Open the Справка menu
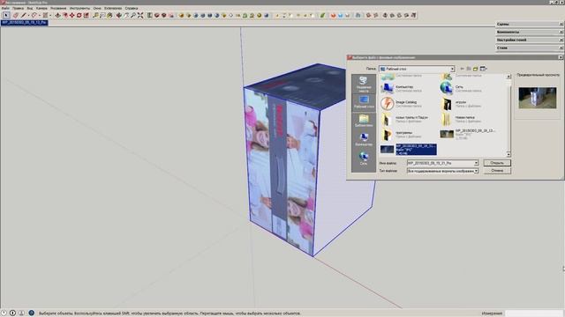 coord(132,8)
